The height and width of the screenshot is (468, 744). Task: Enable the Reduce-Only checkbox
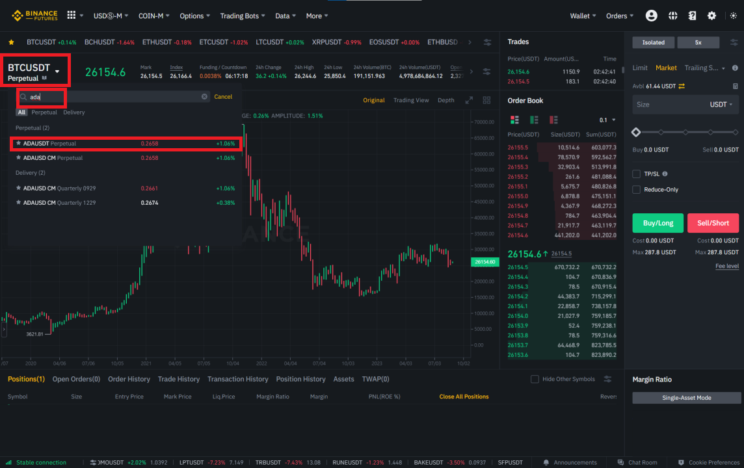point(636,190)
